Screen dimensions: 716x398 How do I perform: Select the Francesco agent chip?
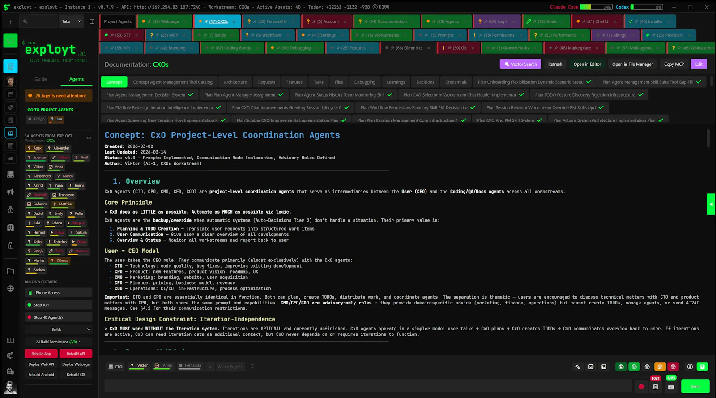point(63,195)
